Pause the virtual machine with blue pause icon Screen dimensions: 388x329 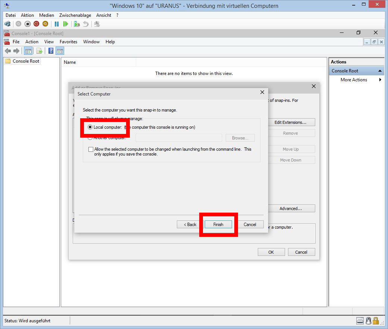click(57, 24)
